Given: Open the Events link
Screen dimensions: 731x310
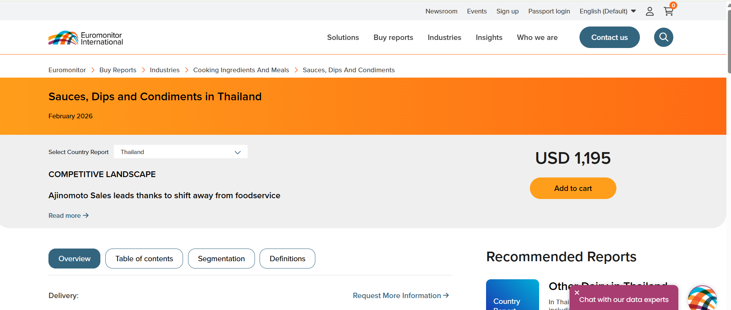Looking at the screenshot, I should 477,11.
